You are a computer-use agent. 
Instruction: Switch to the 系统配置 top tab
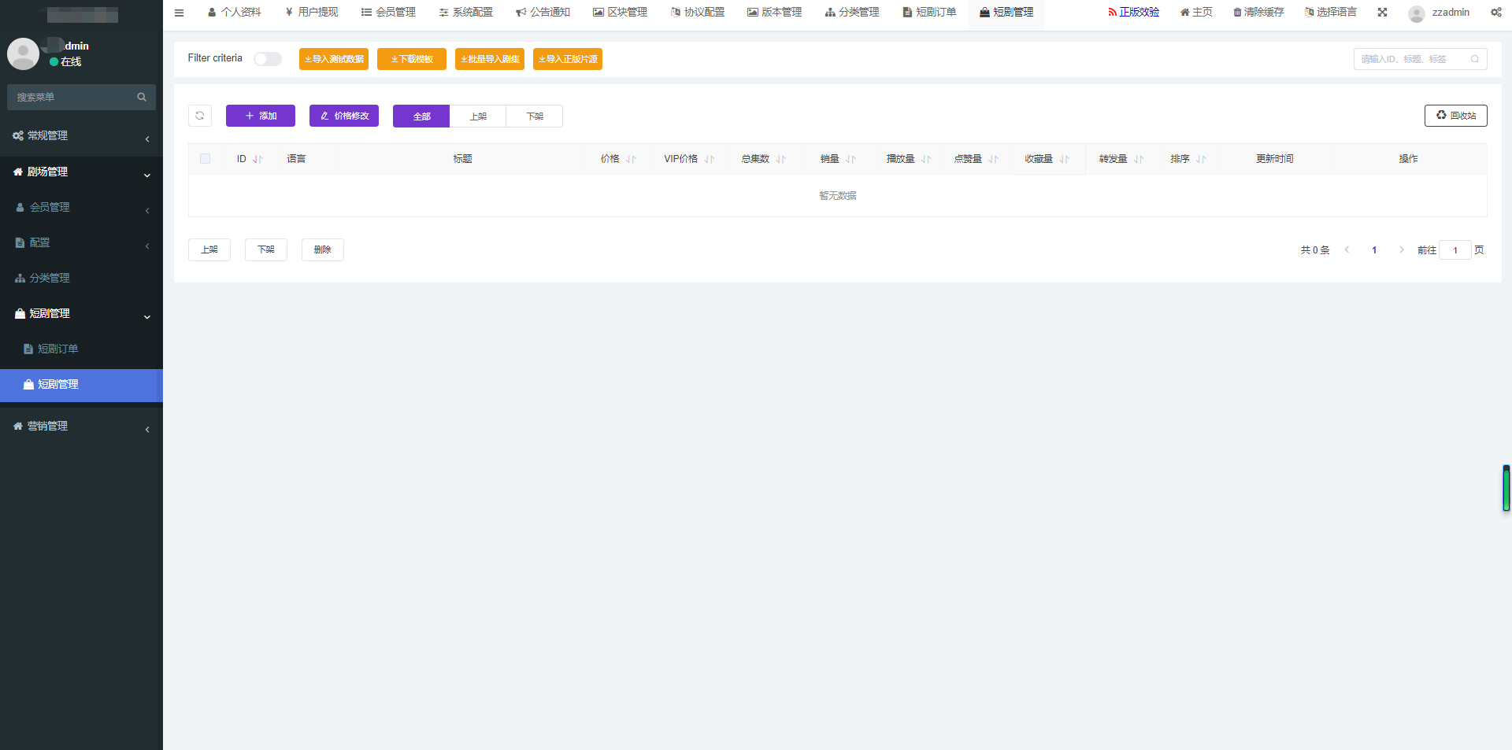click(x=465, y=13)
